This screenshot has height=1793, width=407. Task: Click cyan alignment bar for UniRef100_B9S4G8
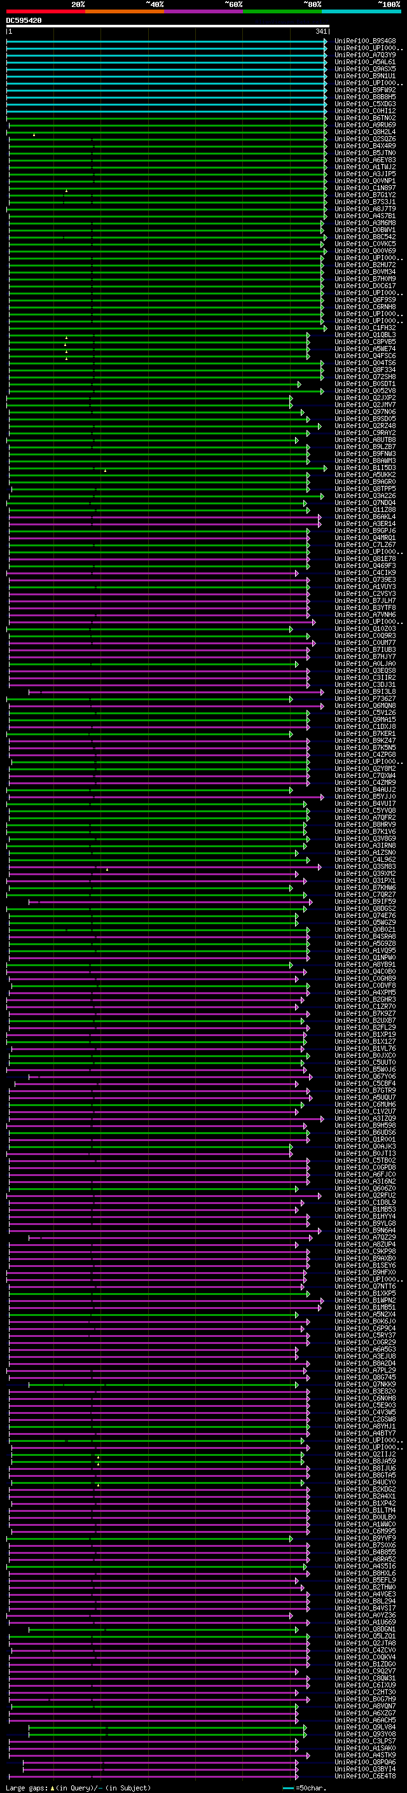pos(167,41)
